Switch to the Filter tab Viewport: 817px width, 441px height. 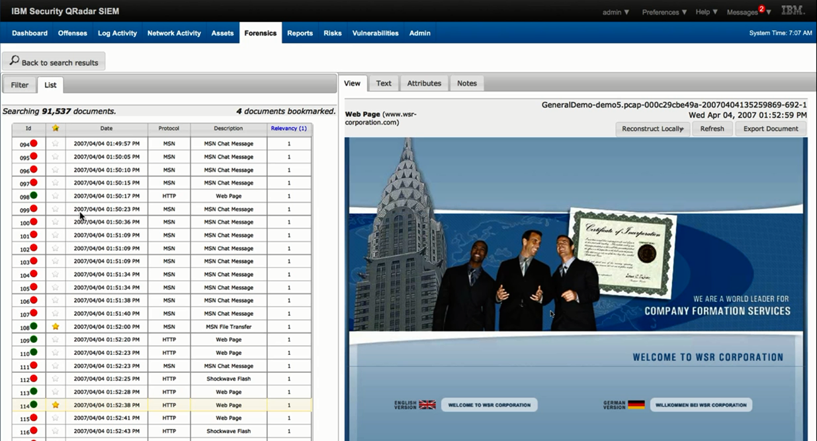pos(20,85)
